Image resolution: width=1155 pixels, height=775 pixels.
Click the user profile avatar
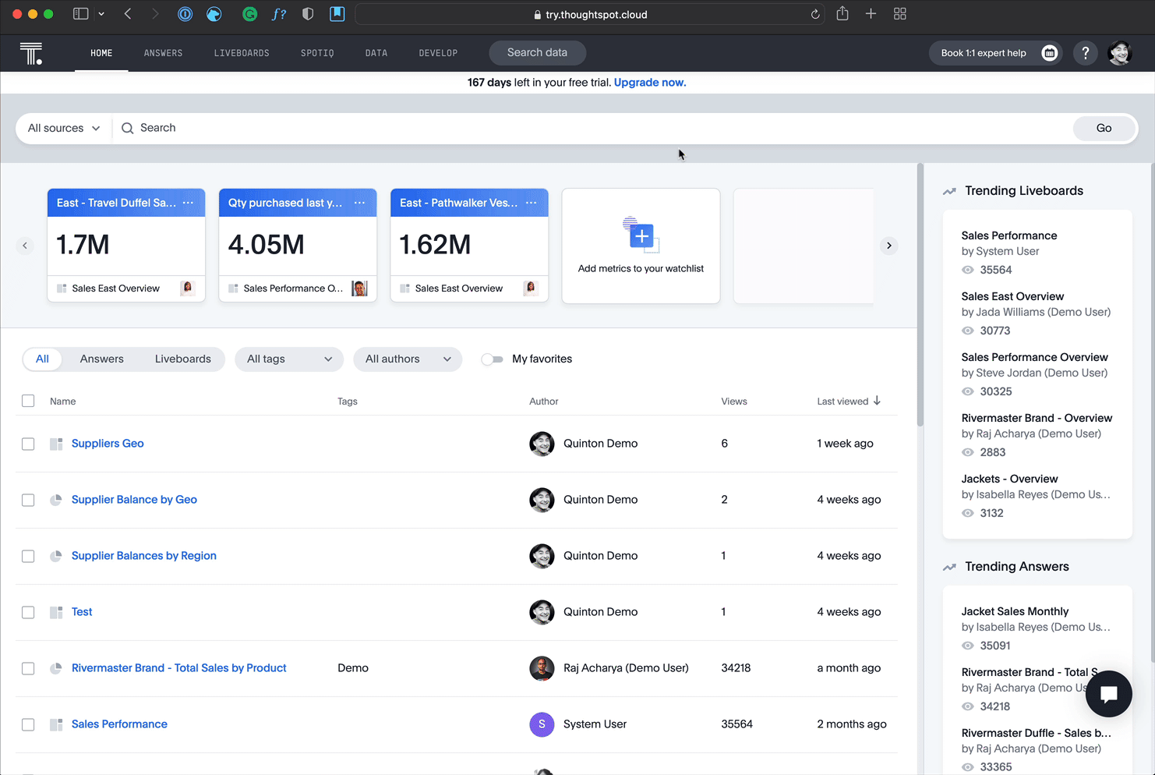coord(1120,53)
